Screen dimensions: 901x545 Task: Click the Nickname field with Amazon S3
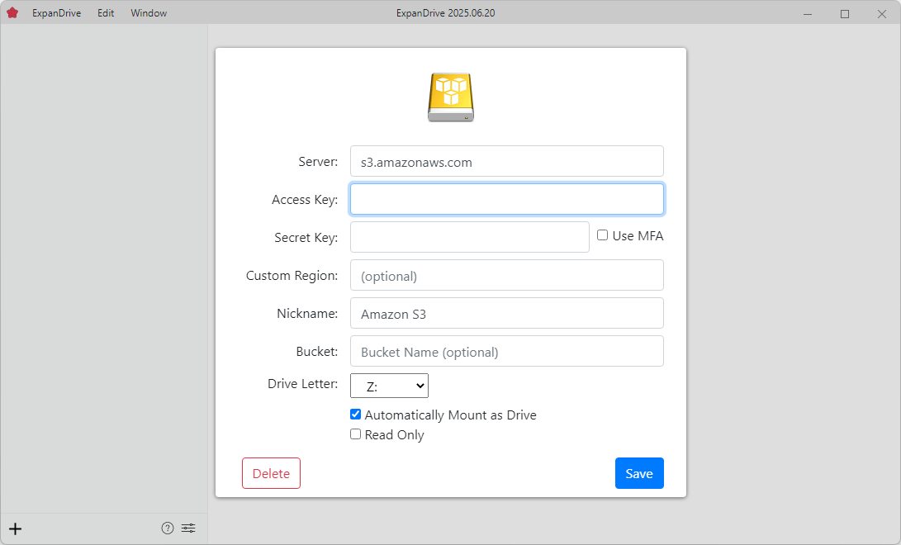507,313
